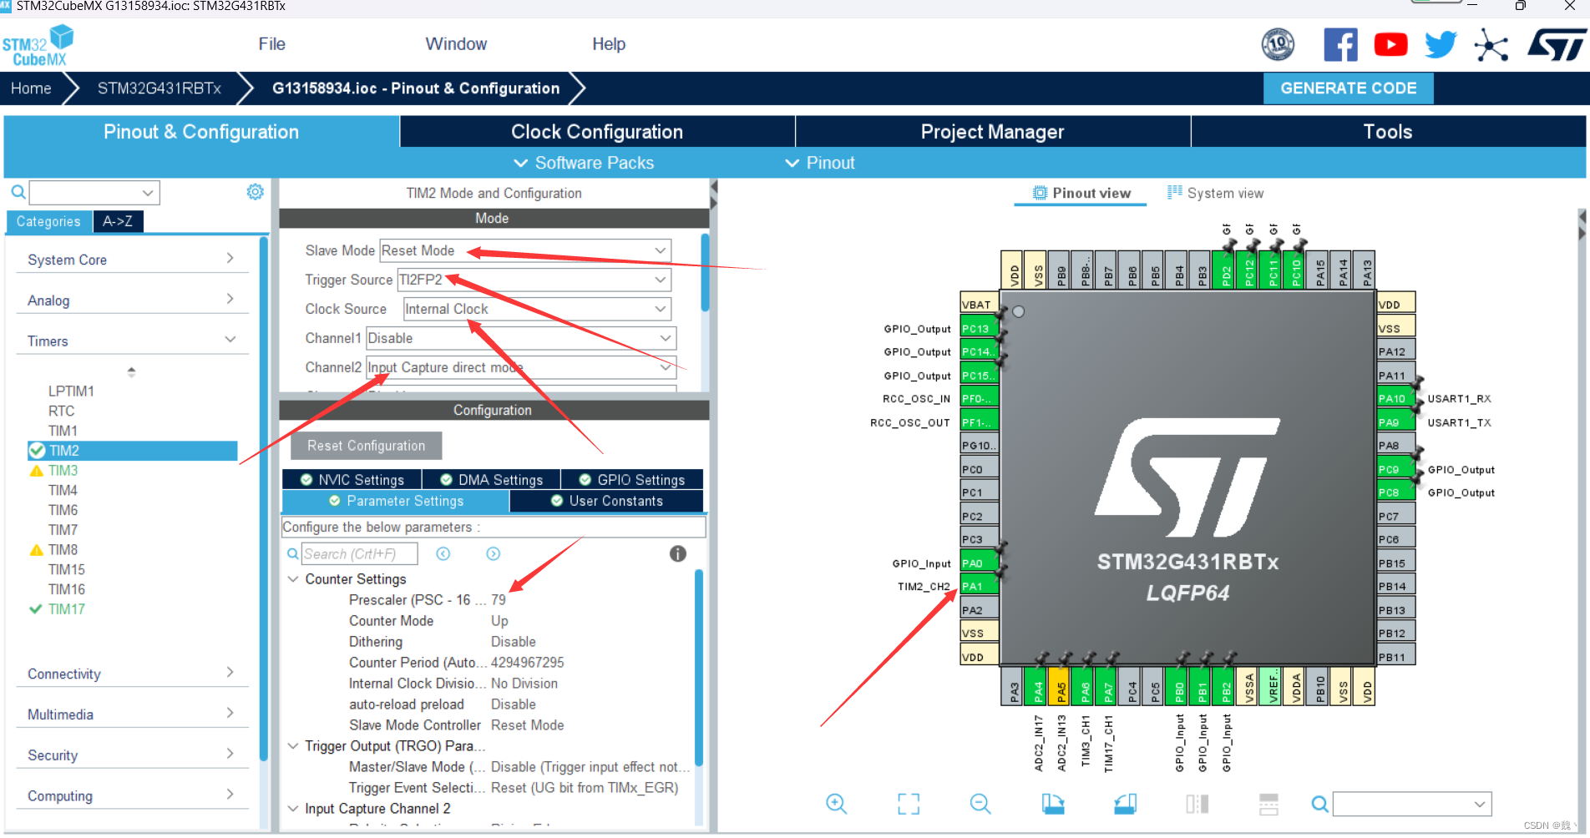Click the zoom out icon under pinout
This screenshot has width=1590, height=838.
[x=980, y=804]
